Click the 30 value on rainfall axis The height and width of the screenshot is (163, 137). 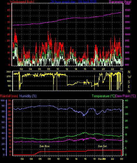9,100
